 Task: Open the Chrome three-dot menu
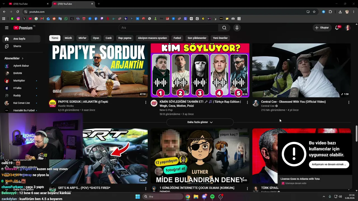coord(354,12)
